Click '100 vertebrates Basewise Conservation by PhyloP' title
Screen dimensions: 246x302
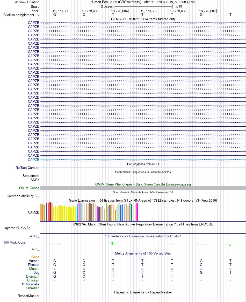pos(143,236)
